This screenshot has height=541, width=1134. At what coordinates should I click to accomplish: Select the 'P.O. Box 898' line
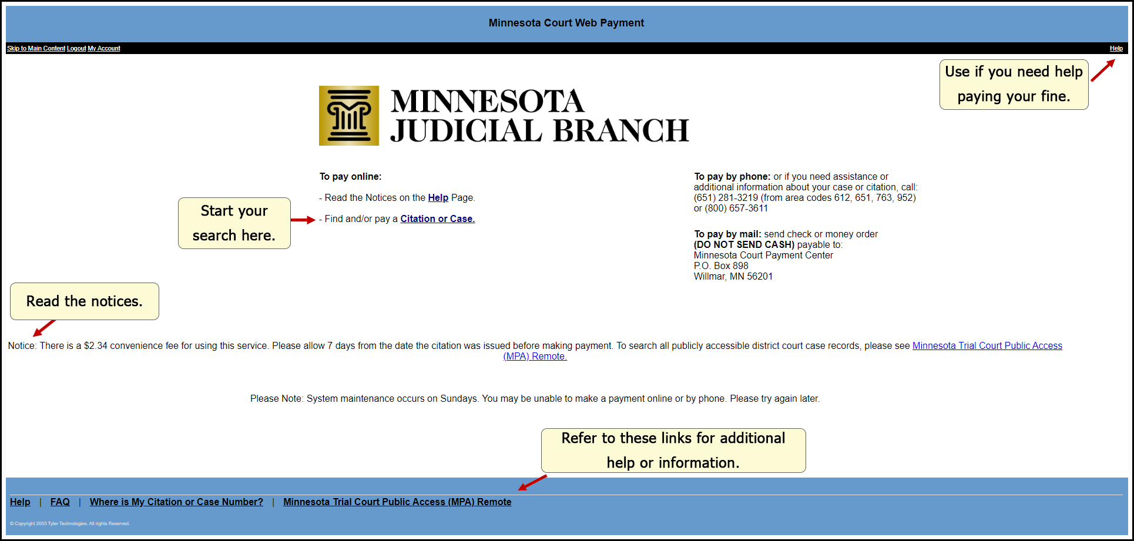click(721, 266)
